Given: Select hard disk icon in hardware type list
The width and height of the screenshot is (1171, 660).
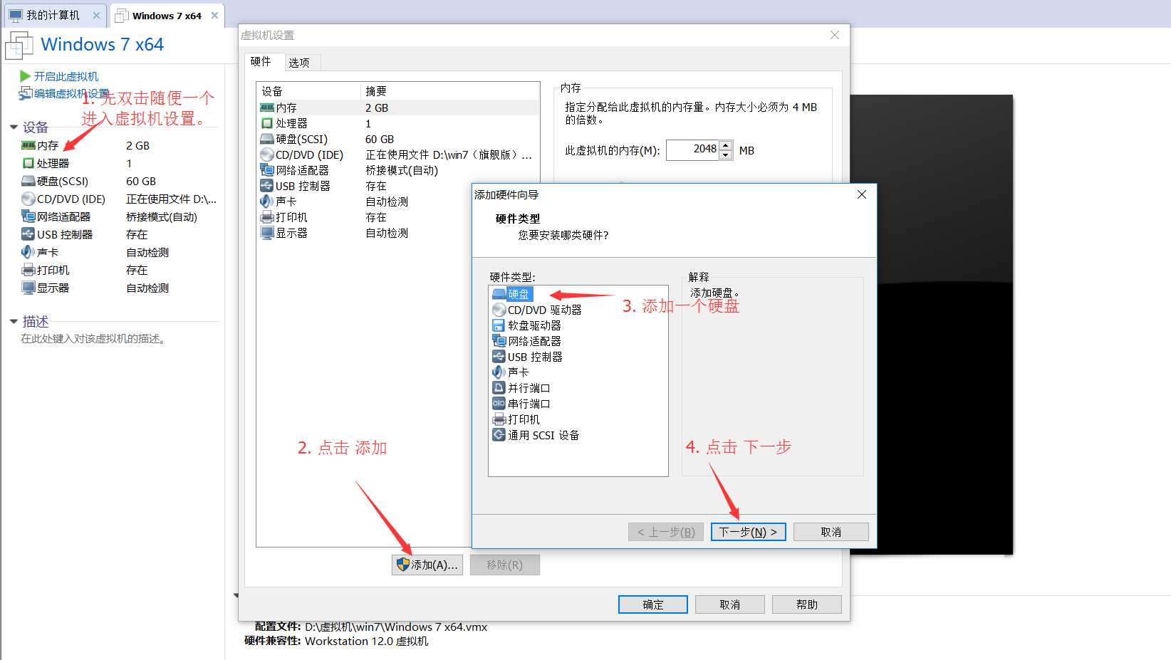Looking at the screenshot, I should click(x=499, y=294).
